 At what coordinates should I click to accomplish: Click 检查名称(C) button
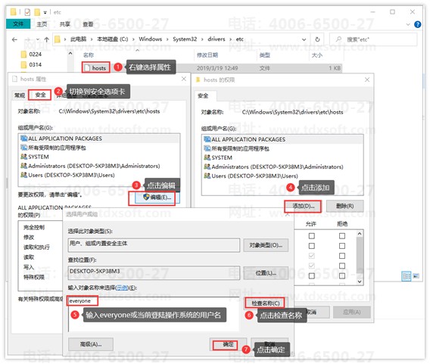tap(266, 303)
